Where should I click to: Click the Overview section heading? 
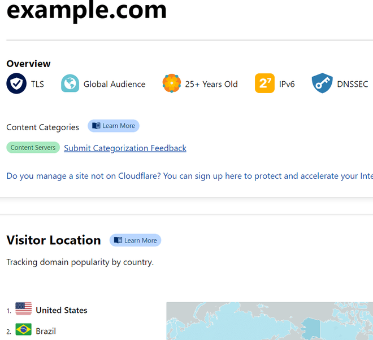click(29, 64)
